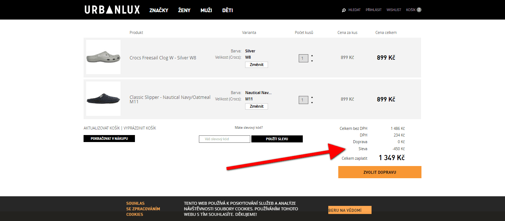Increase quantity of Classic Slipper
Screen dimensions: 505x221
coord(312,97)
